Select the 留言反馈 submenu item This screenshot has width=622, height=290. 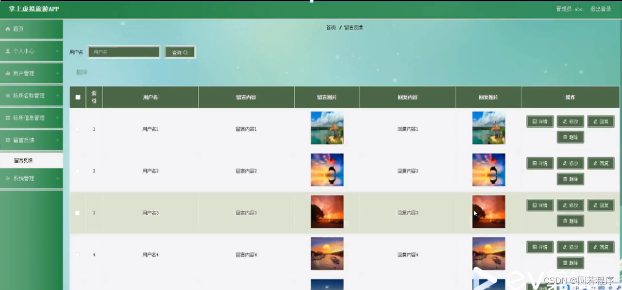[x=31, y=160]
